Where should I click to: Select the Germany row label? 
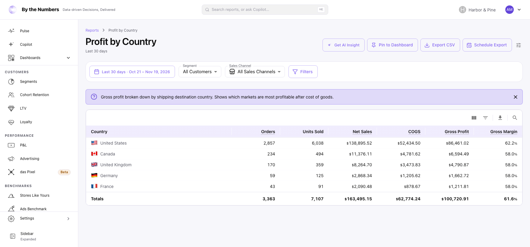(109, 176)
